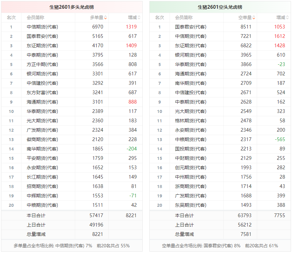This screenshot has height=253, width=292.
Task: Select 广发期货(代客) in long ranking
Action: [42, 130]
